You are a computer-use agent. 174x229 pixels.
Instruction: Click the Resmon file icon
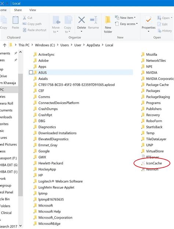coord(143,169)
